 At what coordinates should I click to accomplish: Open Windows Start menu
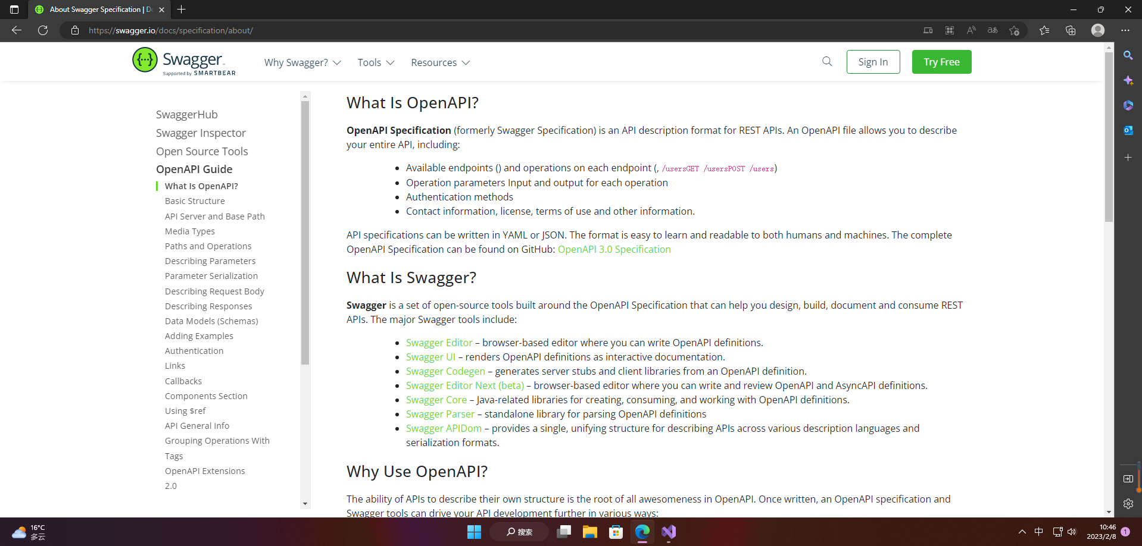474,532
